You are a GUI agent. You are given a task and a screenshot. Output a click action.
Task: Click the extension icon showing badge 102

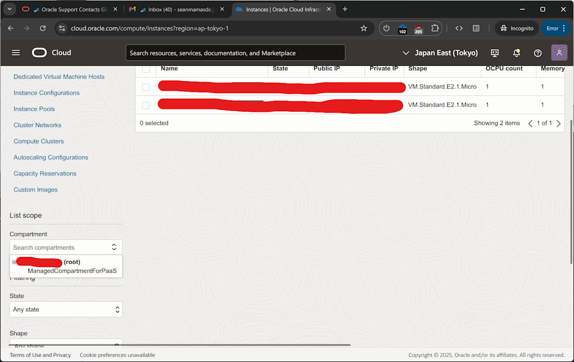402,29
